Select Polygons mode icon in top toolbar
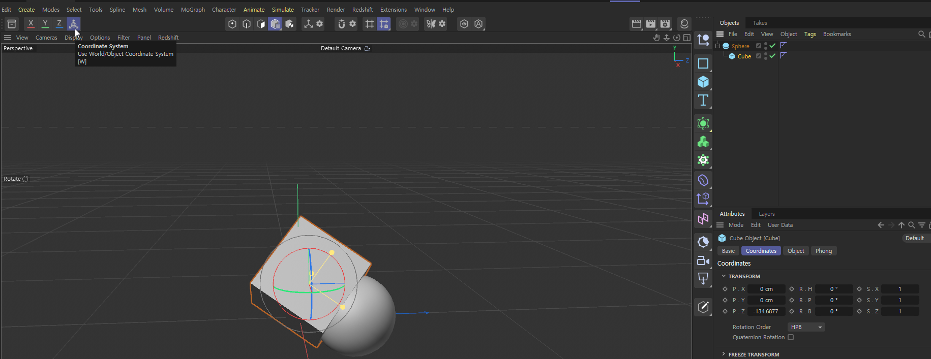Viewport: 931px width, 359px height. (261, 24)
